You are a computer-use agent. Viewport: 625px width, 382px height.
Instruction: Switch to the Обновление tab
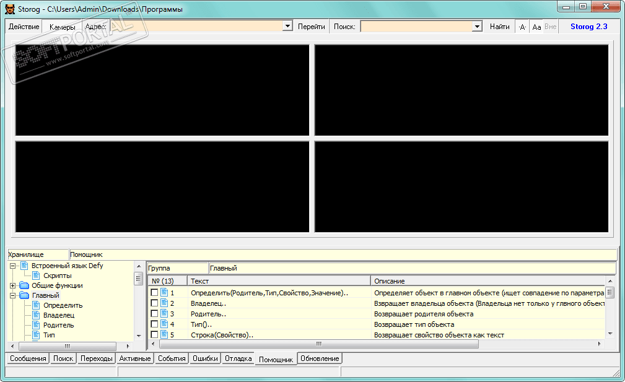(x=320, y=358)
